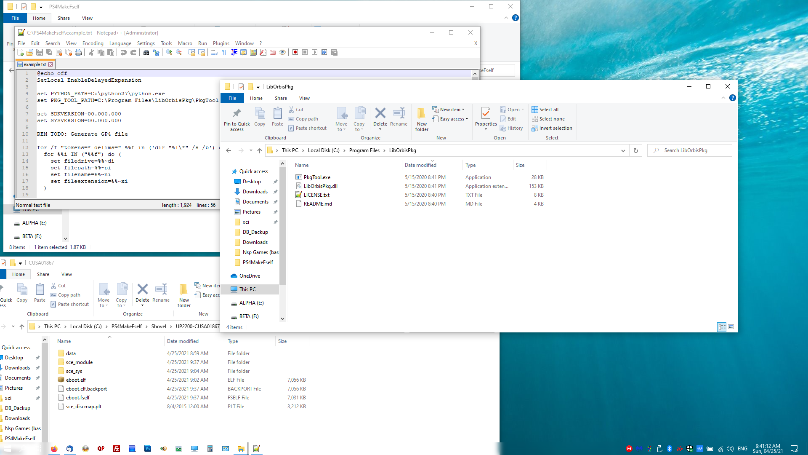Toggle Synchronize Horizontal Scrolling in Notepad++
Viewport: 808px width, 455px height.
(x=202, y=52)
